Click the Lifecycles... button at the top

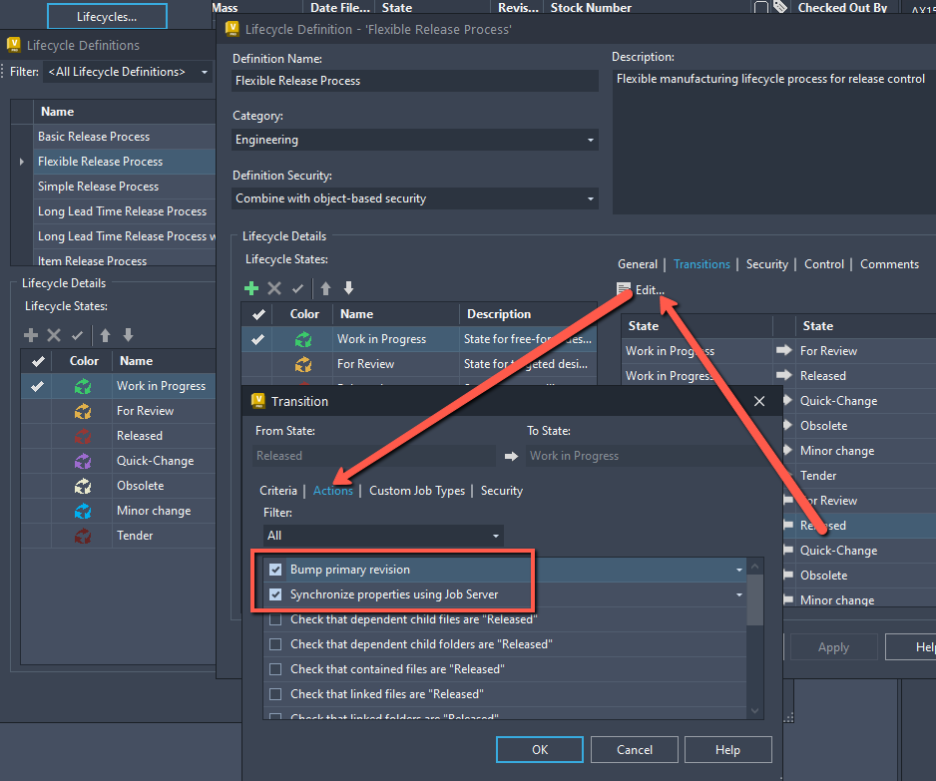click(107, 16)
